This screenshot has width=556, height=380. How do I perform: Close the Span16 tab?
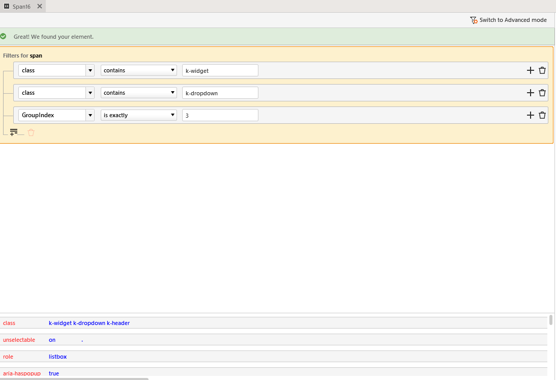[x=40, y=6]
